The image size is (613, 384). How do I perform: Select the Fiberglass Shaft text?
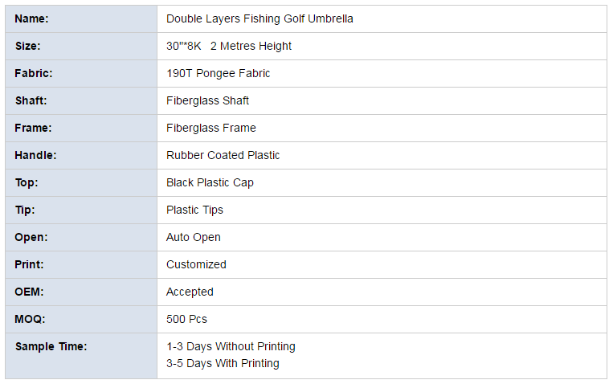coord(207,101)
